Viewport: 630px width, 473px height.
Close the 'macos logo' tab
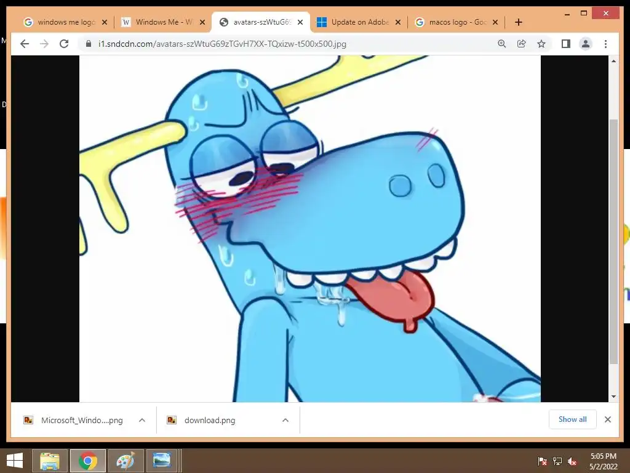tap(495, 22)
